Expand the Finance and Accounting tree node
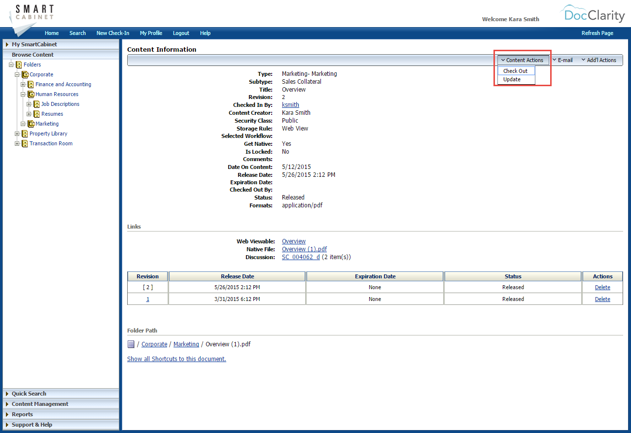The image size is (631, 433). click(23, 84)
